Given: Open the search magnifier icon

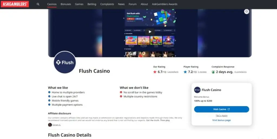Looking at the screenshot, I should 38,4.
